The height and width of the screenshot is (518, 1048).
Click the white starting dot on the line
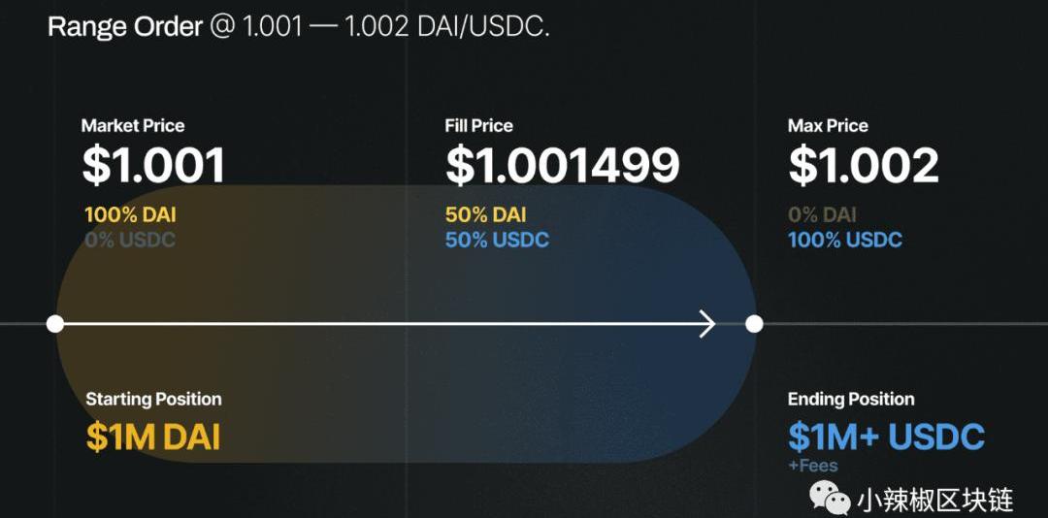coord(55,324)
